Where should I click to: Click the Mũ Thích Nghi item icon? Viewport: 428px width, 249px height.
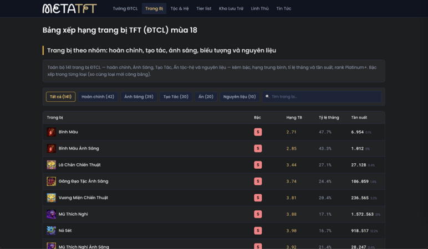52,214
